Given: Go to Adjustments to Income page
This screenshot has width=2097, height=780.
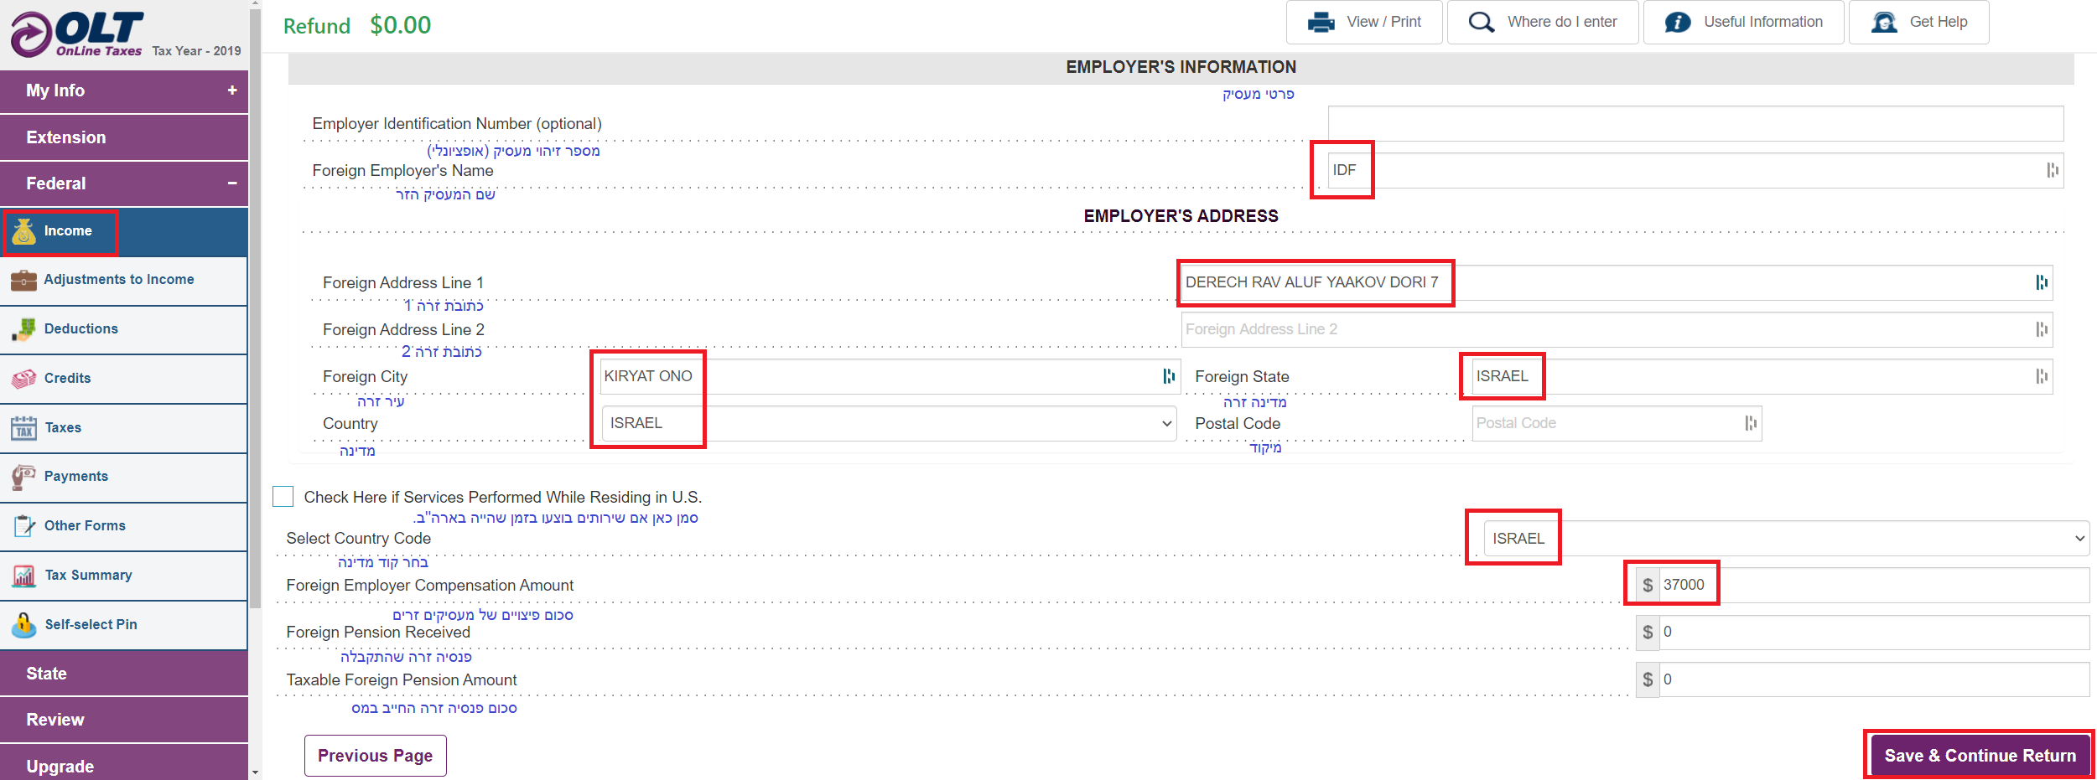Looking at the screenshot, I should point(124,280).
